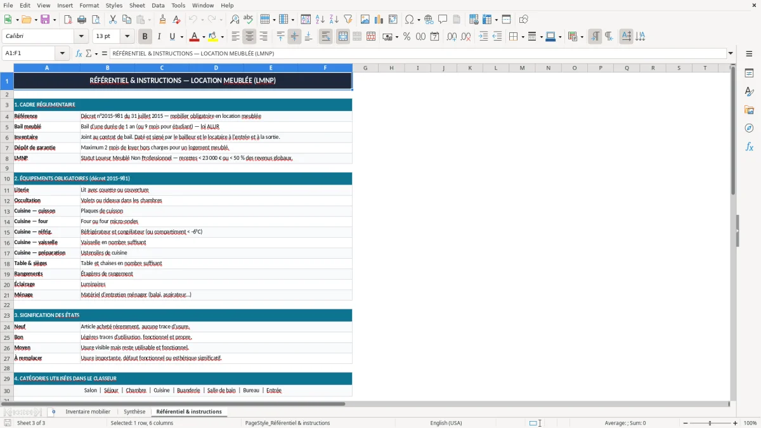The width and height of the screenshot is (761, 428).
Task: Switch to Inventaire mobilier sheet tab
Action: tap(88, 412)
